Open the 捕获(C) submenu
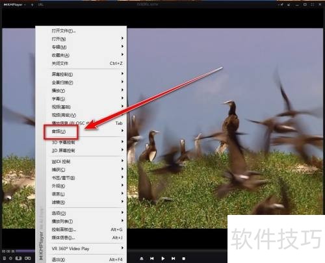Viewport: 325px width, 263px height. (x=86, y=169)
